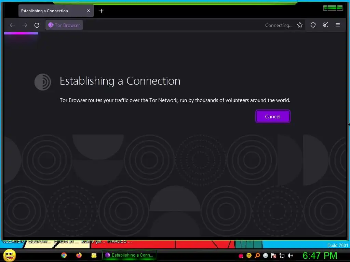Click the white face tray icon
The image size is (350, 262).
(266, 256)
